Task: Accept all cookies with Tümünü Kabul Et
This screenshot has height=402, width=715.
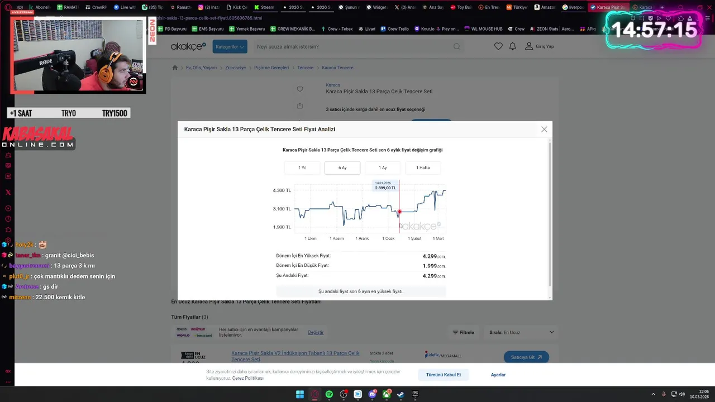Action: point(444,375)
